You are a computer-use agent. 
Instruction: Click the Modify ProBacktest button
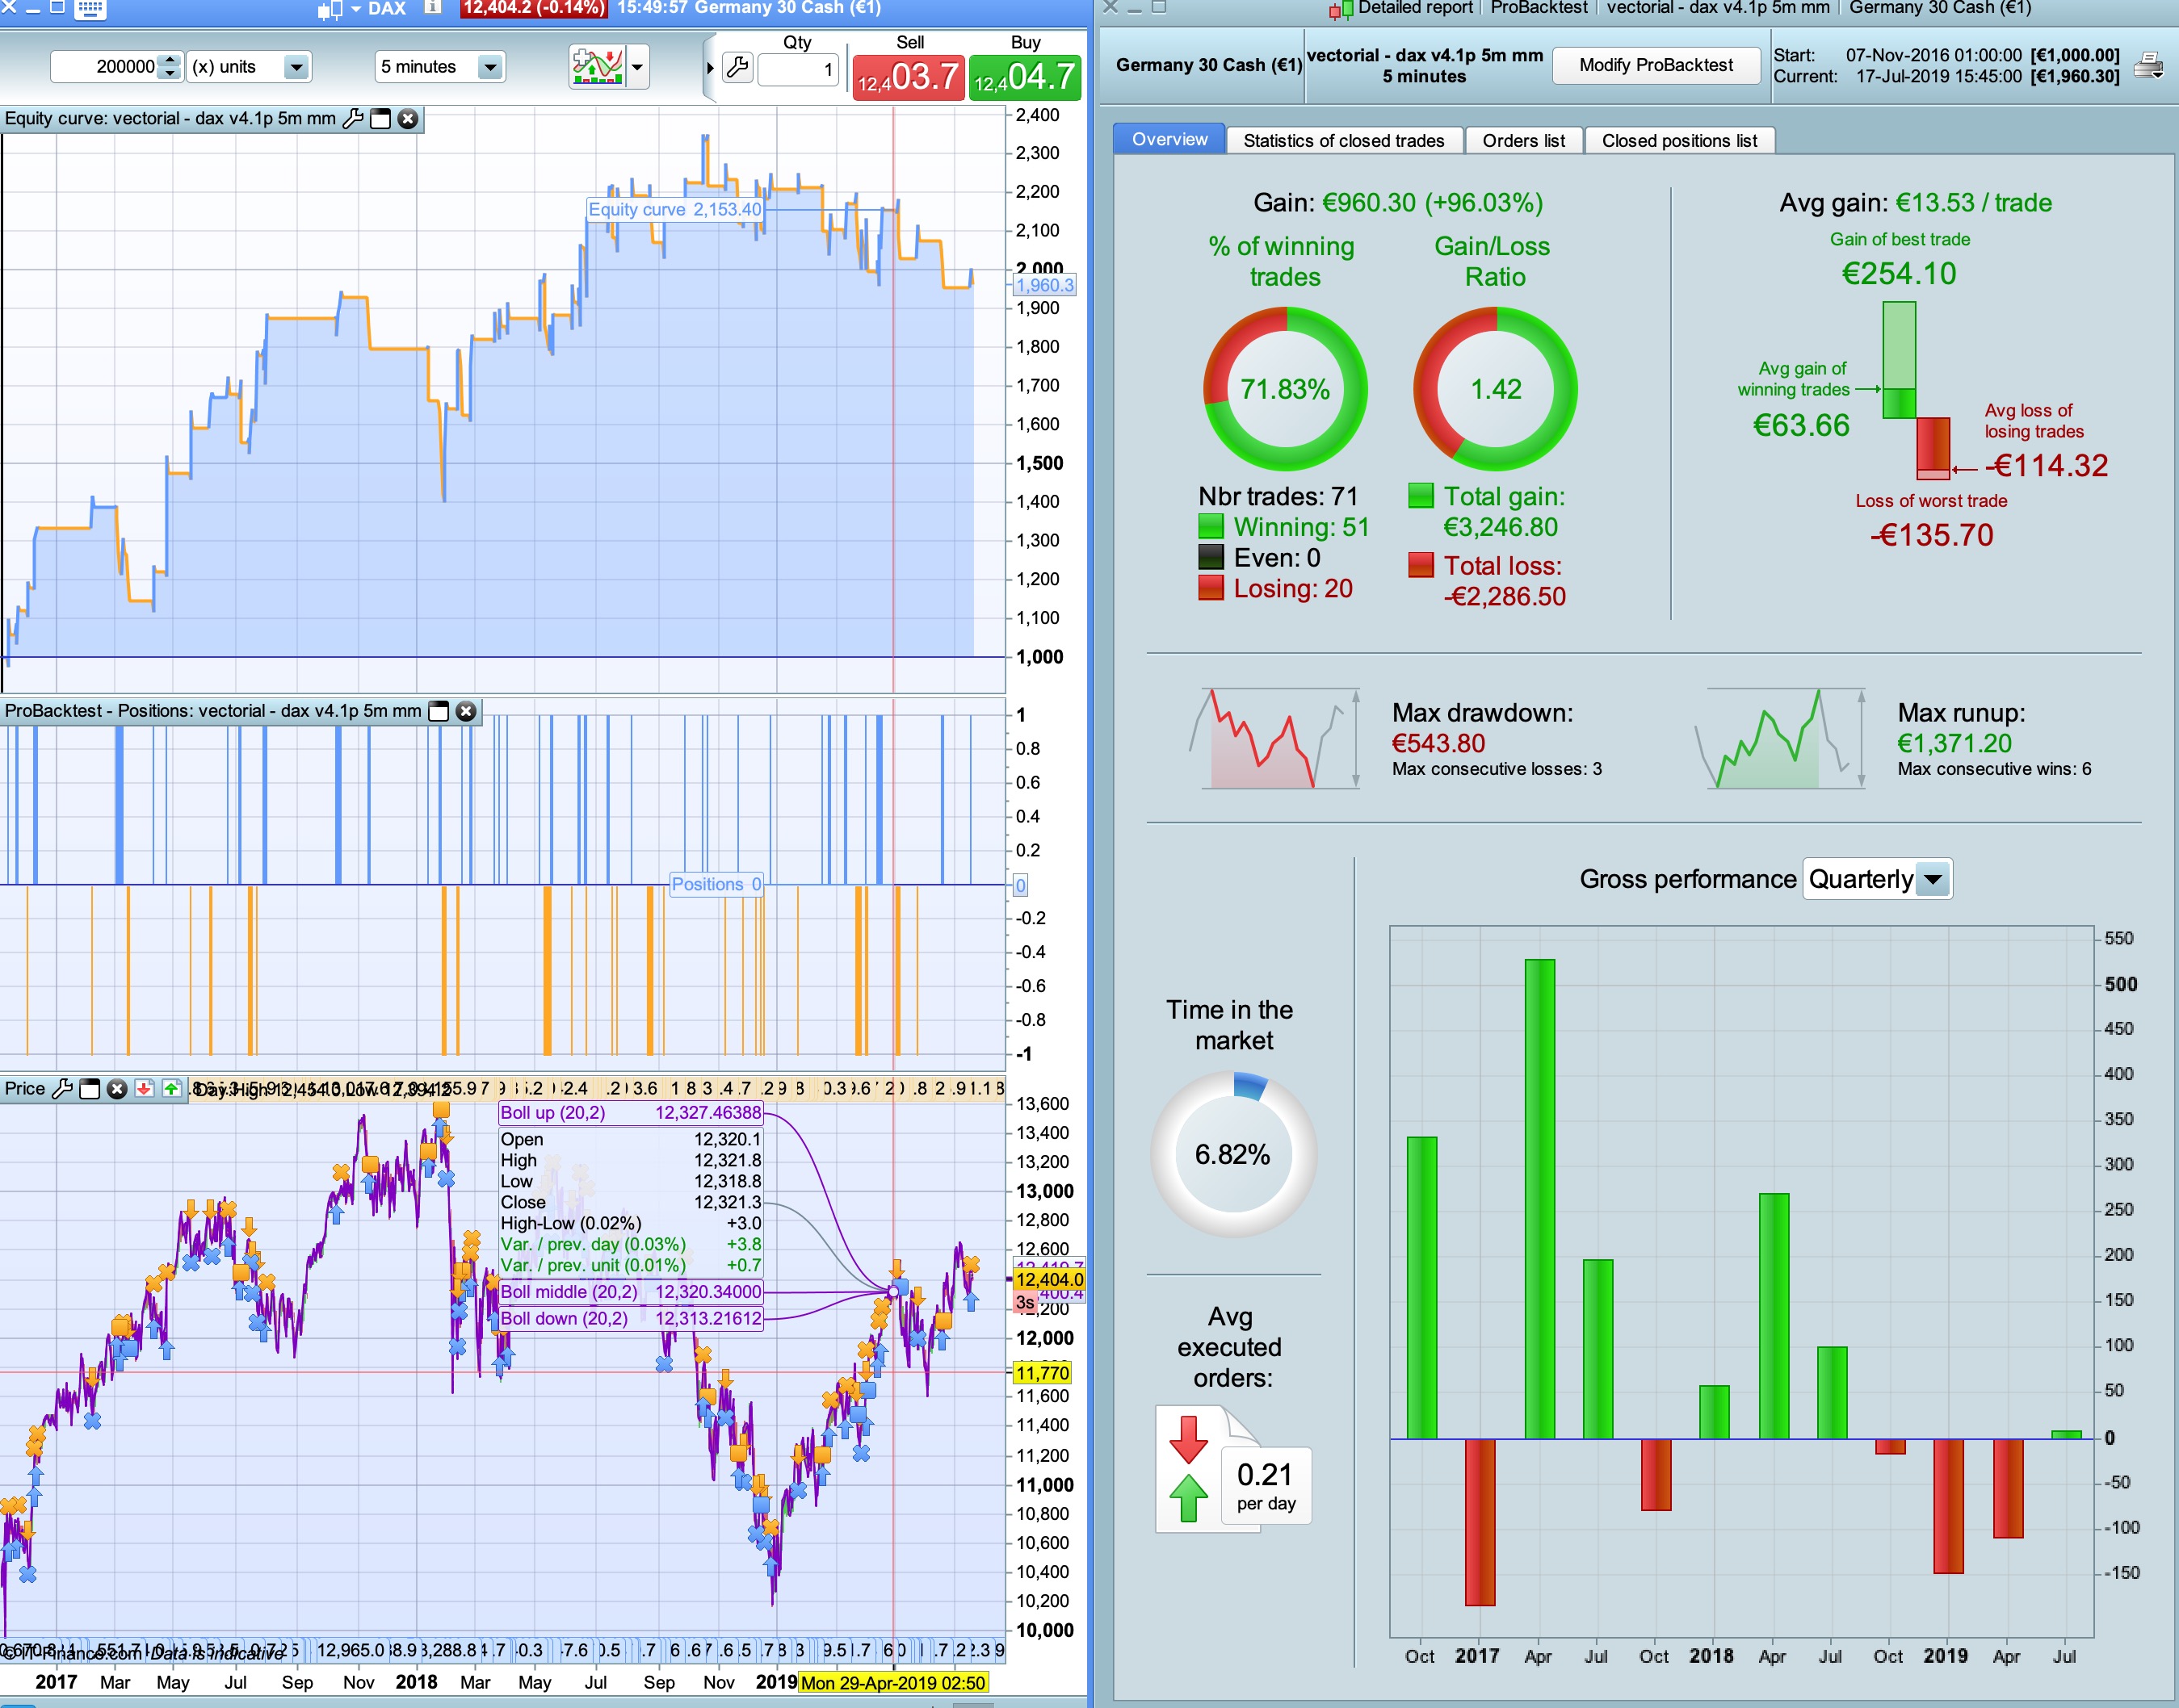point(1656,66)
